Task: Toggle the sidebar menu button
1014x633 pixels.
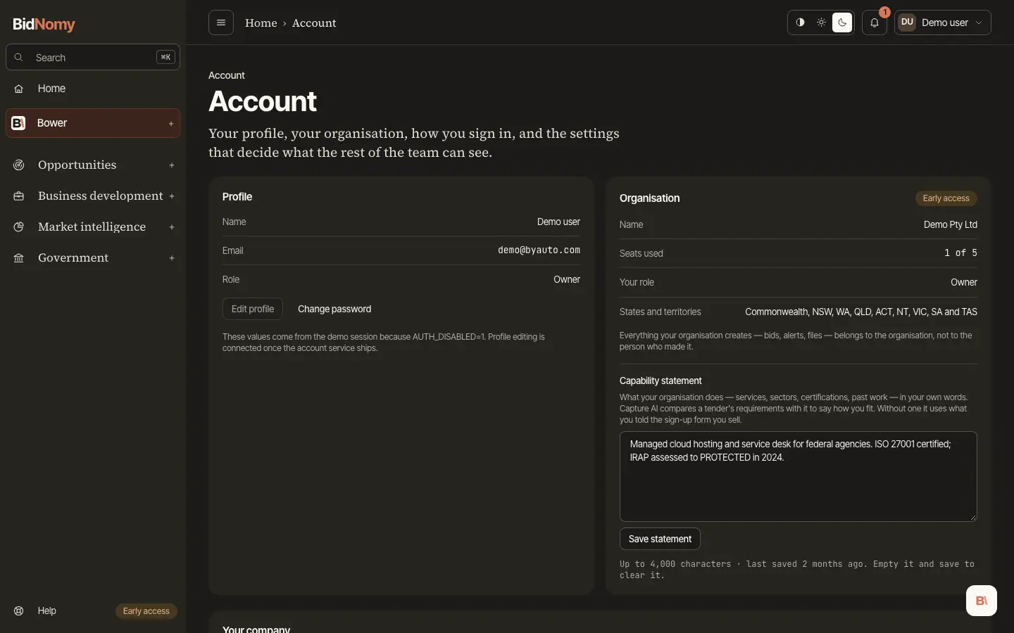Action: click(221, 23)
